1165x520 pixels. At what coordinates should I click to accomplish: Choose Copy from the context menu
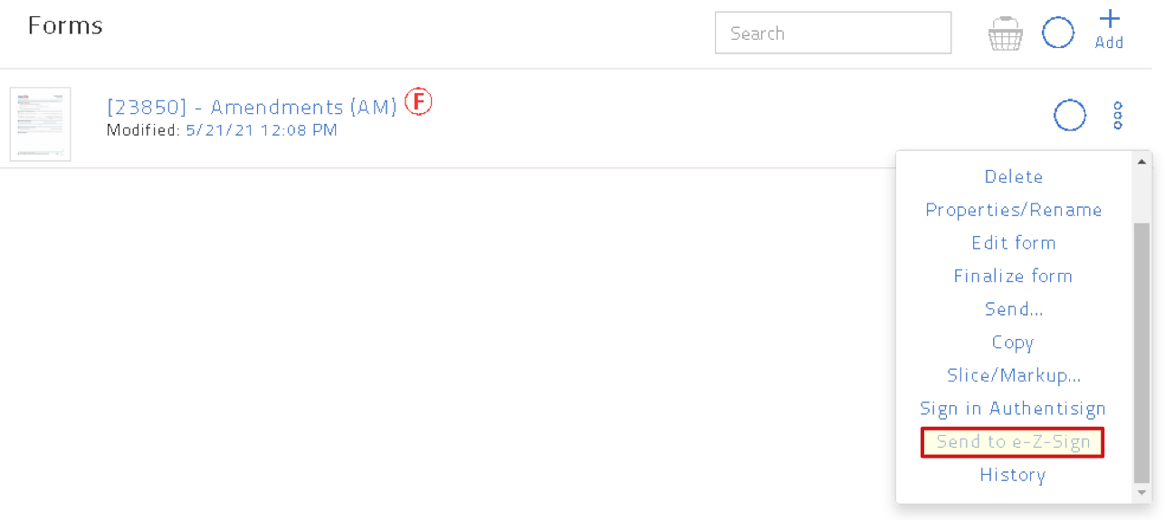(x=1013, y=343)
